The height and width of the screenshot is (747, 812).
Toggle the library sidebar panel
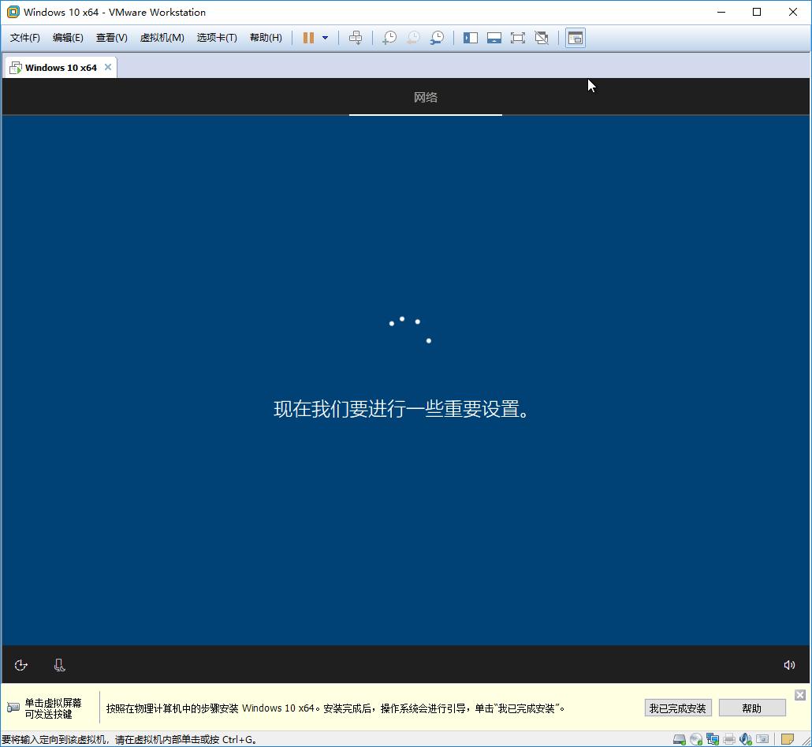(x=471, y=37)
